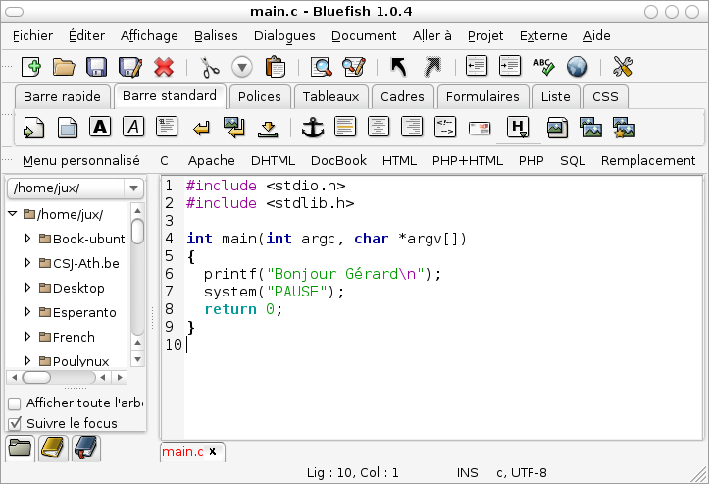Open the yellow book reference panel icon
Image resolution: width=709 pixels, height=484 pixels.
pos(53,448)
